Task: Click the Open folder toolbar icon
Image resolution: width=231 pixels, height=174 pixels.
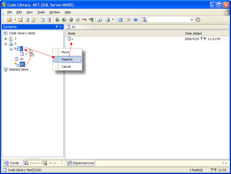Action: 10,20
